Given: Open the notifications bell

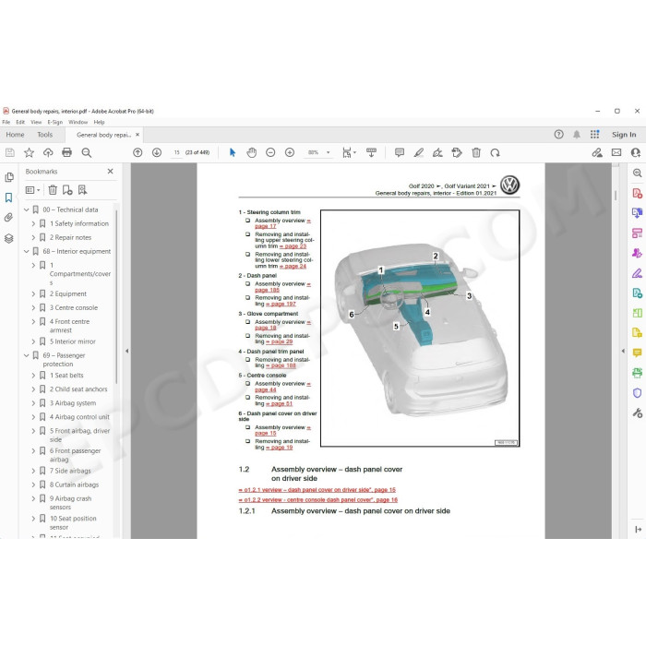Looking at the screenshot, I should click(x=577, y=135).
